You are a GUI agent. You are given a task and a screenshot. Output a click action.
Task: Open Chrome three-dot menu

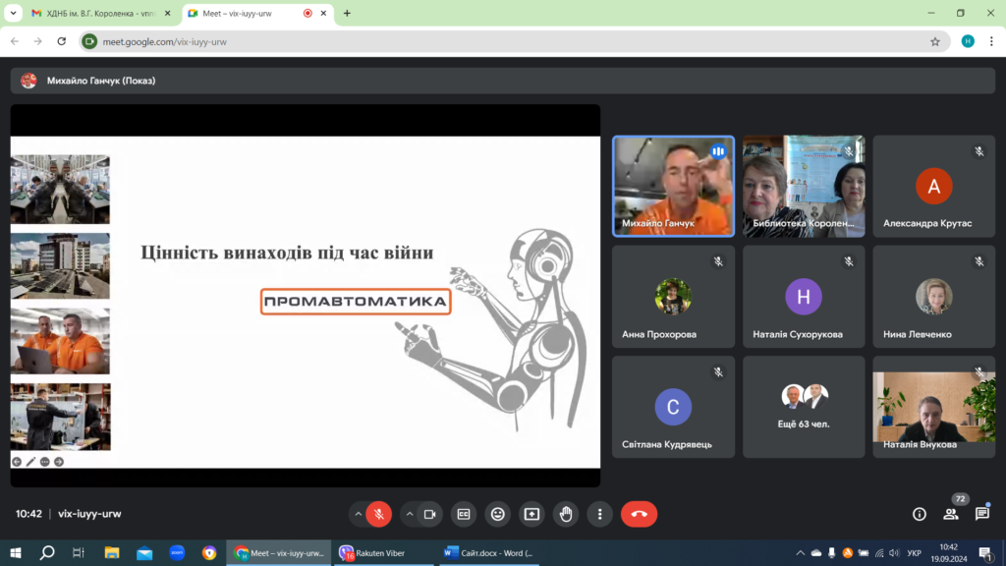[991, 41]
